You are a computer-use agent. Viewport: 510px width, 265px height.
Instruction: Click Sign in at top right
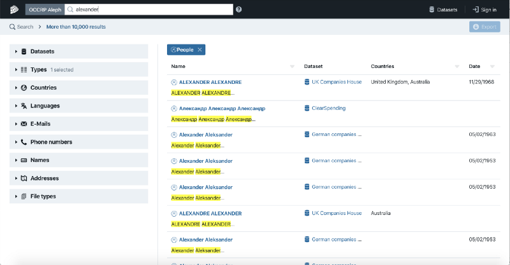484,10
